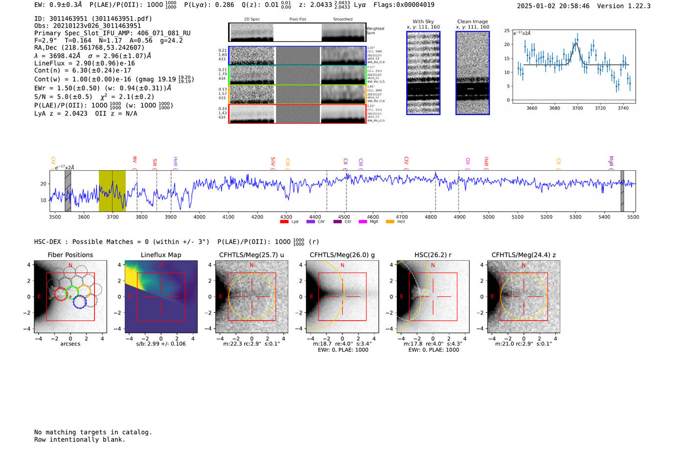Click the 'Row intentionally blank.' message
Image resolution: width=685 pixels, height=466 pixels.
[80, 440]
